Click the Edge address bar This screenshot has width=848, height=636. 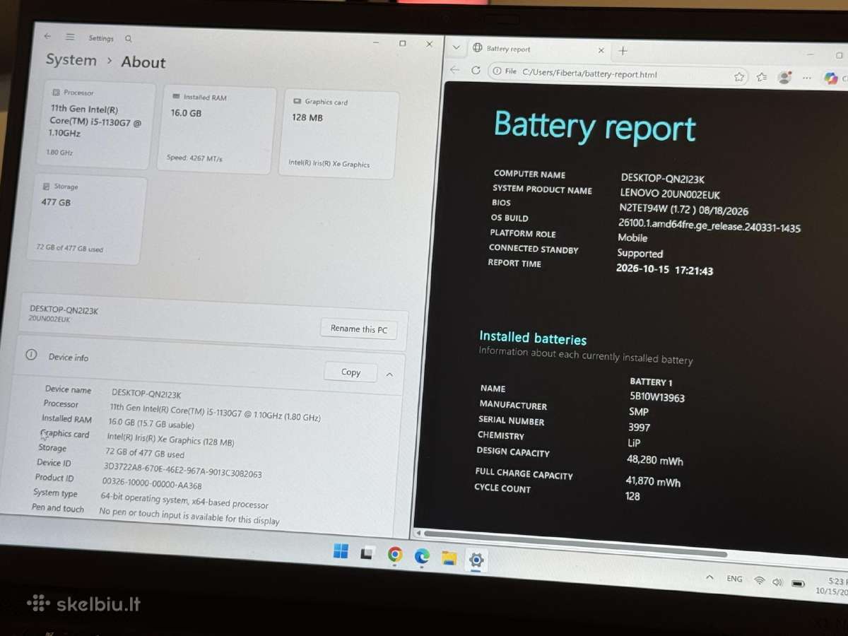coord(618,74)
